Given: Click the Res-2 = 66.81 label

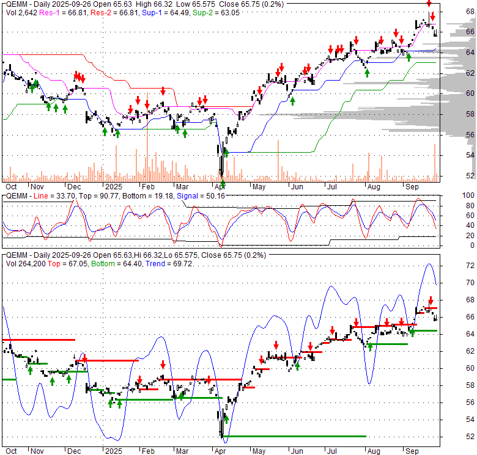Looking at the screenshot, I should (x=115, y=13).
